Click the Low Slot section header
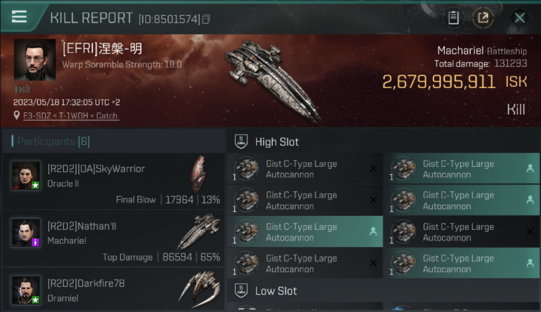 point(276,291)
